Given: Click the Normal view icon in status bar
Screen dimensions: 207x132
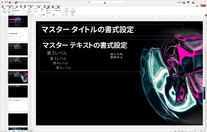Looking at the screenshot, I should pos(175,131).
